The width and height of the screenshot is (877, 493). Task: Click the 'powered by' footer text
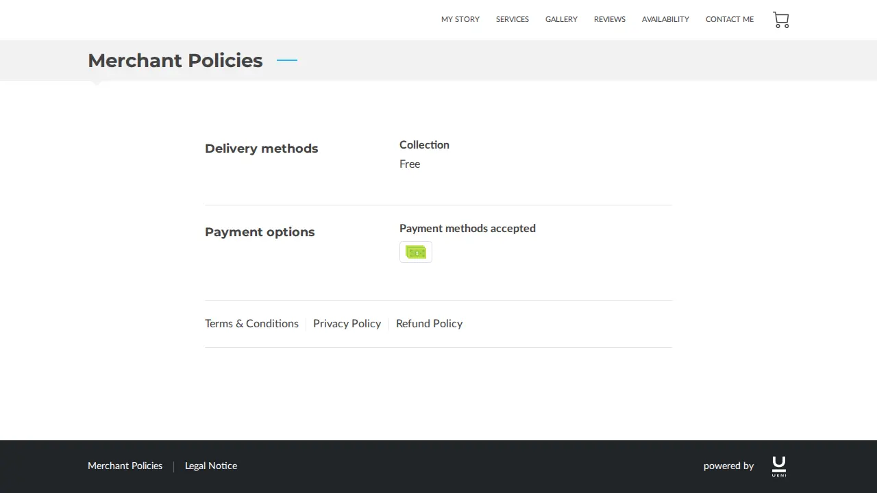(728, 466)
